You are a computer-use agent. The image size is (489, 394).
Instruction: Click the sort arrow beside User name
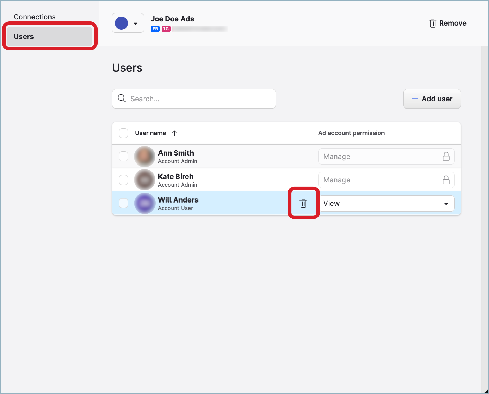pos(175,133)
